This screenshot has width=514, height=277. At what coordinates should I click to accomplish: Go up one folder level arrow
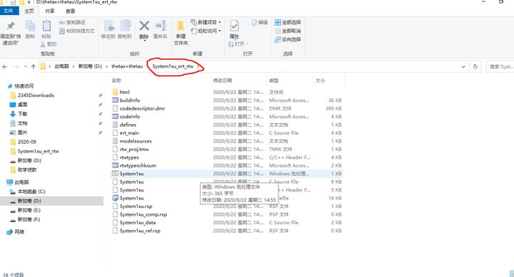(x=33, y=66)
